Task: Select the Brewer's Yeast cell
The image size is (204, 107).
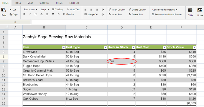Action: coord(44,80)
